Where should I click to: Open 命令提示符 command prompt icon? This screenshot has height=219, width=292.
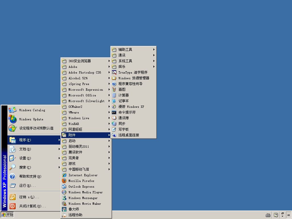pyautogui.click(x=114, y=112)
